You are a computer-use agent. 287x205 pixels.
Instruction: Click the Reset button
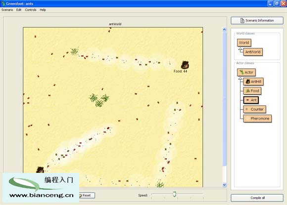point(87,195)
